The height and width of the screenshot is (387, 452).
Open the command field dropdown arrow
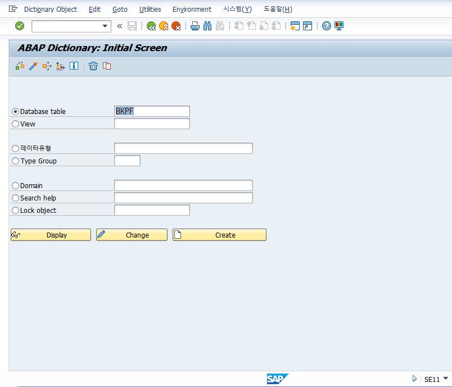[105, 26]
